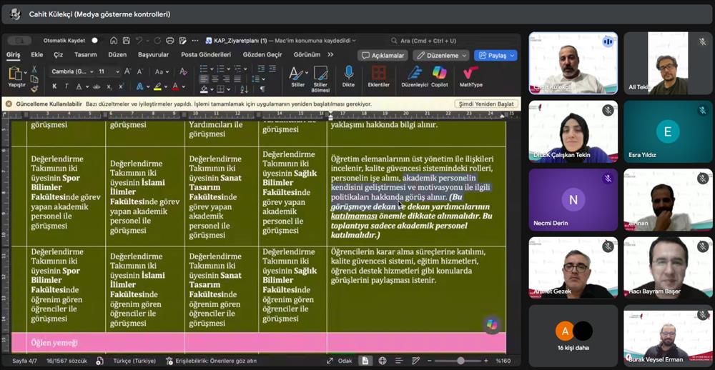Open the Düzenleyici editor tool
Screen dimensions: 715x370
coord(414,73)
